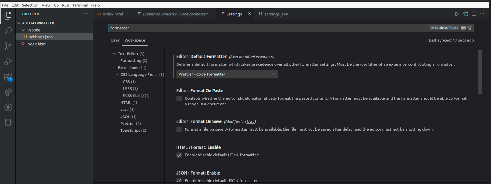Switch to index.html editor tab

pyautogui.click(x=113, y=14)
